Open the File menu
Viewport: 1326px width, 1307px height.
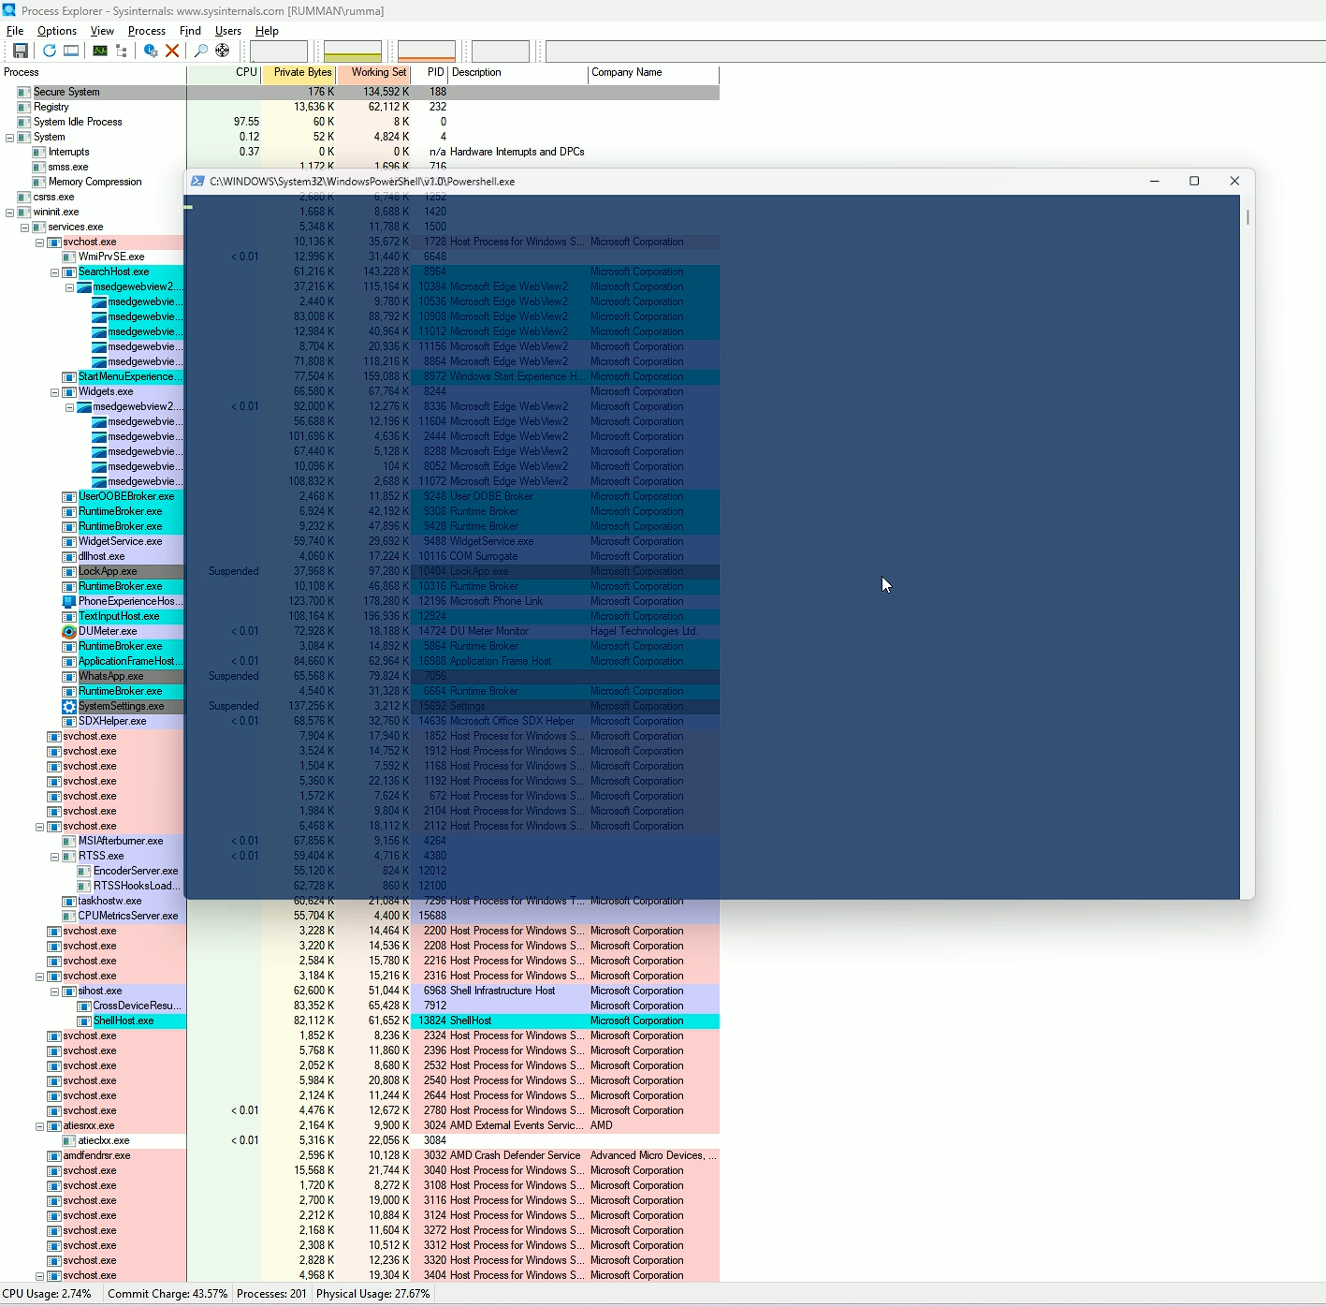tap(15, 31)
